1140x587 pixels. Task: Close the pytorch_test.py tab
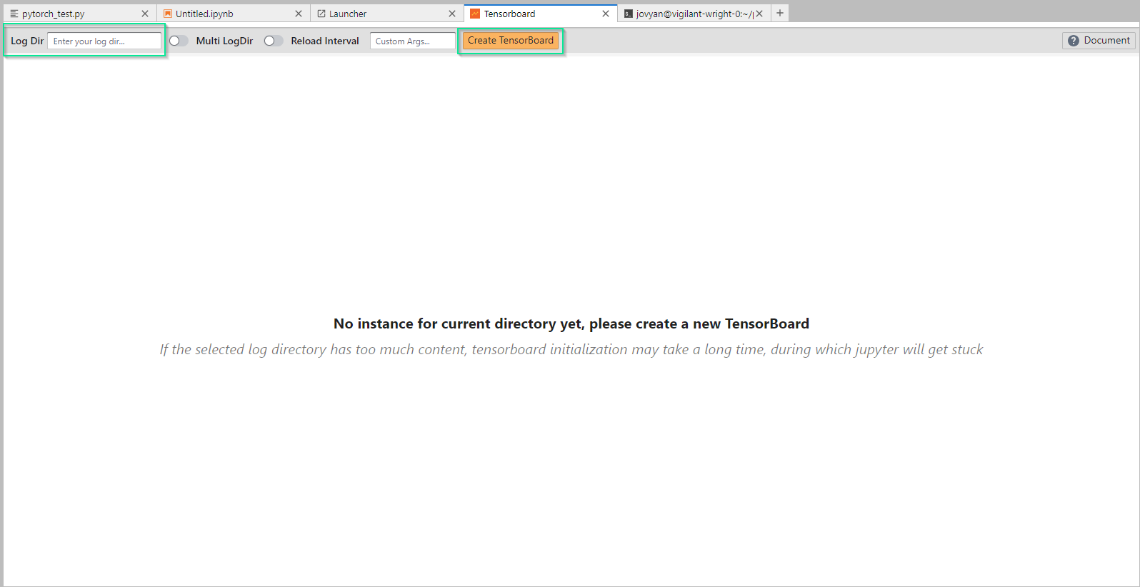point(145,14)
